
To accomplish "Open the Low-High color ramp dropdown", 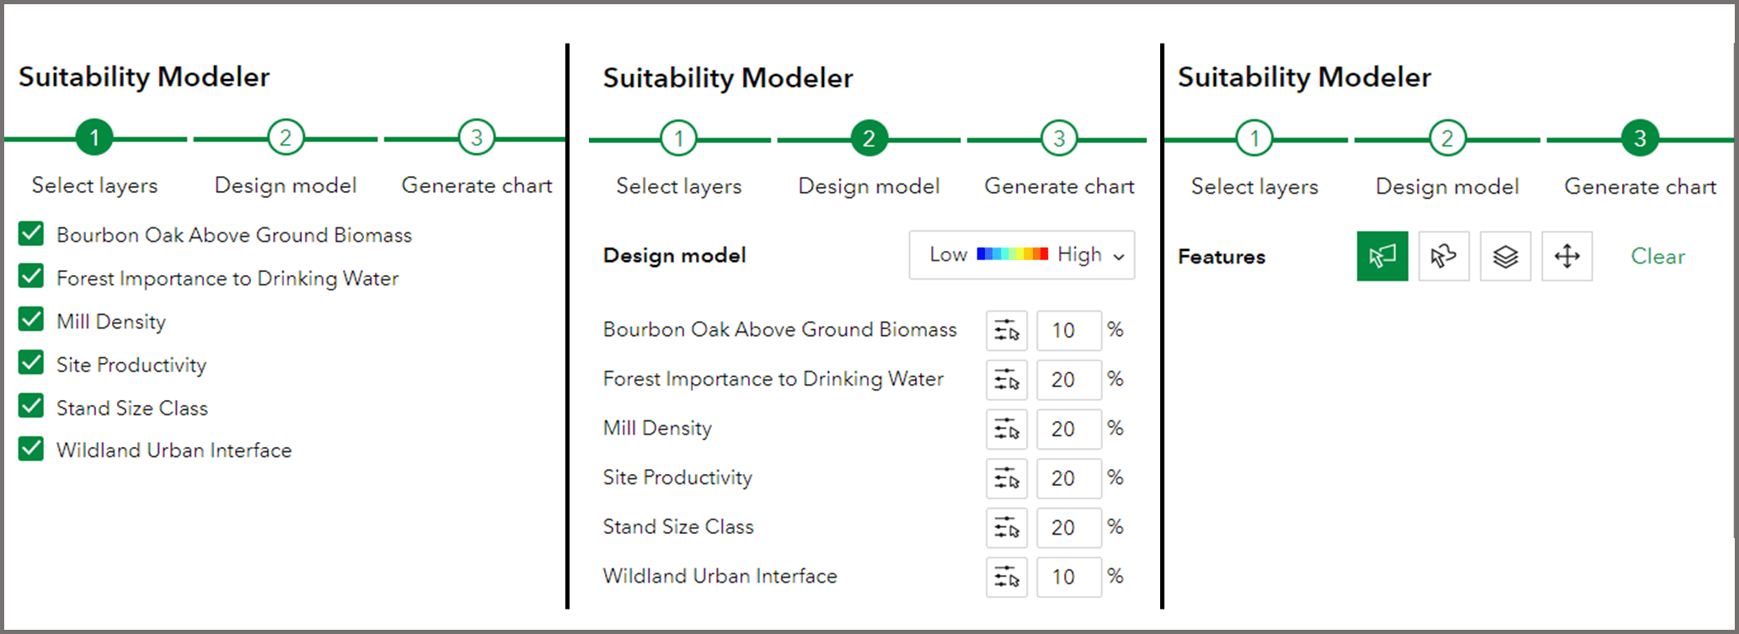I will pos(1022,255).
